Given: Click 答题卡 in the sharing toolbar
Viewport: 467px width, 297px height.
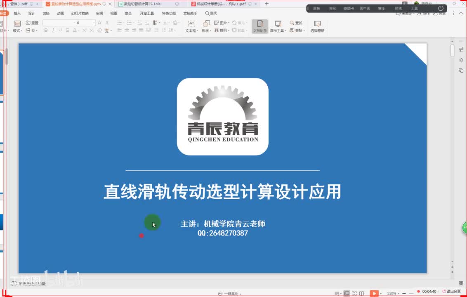Looking at the screenshot, I should click(x=349, y=8).
